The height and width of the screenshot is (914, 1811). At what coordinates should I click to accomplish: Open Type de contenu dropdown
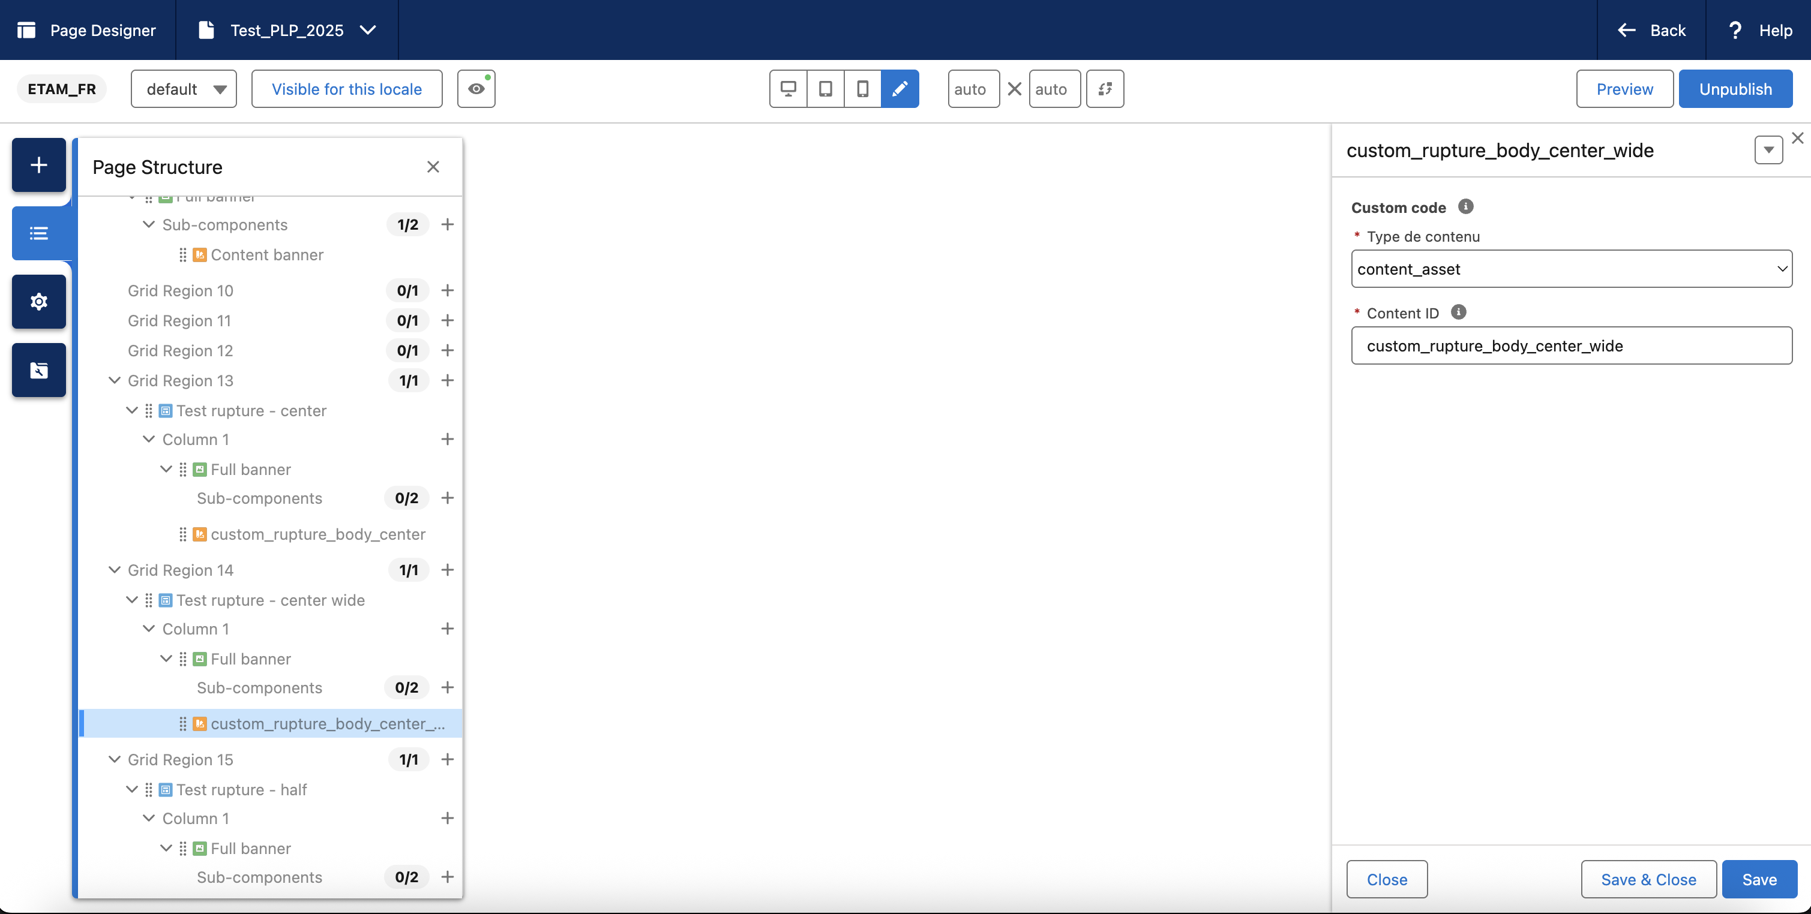[x=1571, y=269]
